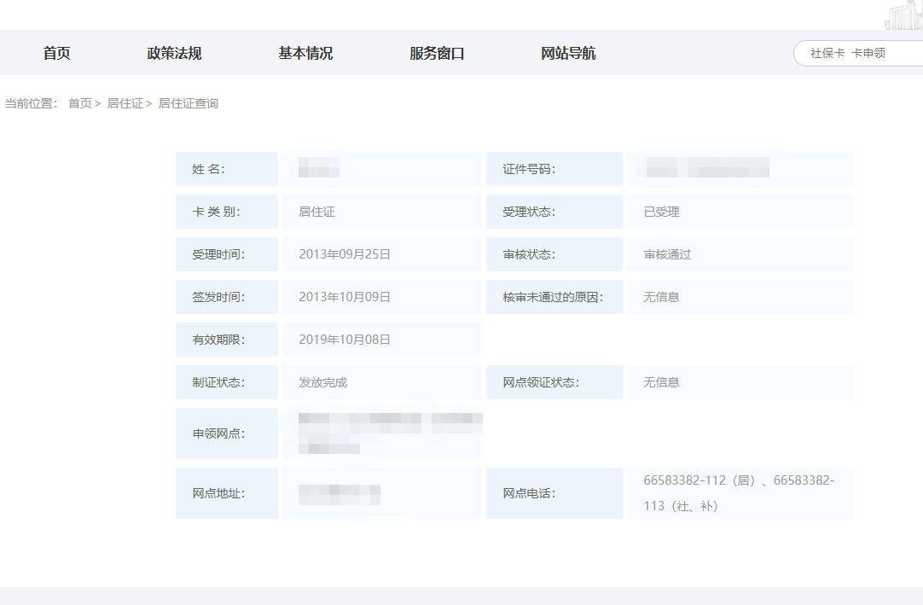This screenshot has height=605, width=923.
Task: Select the 证件号码 label cell
Action: click(x=554, y=169)
